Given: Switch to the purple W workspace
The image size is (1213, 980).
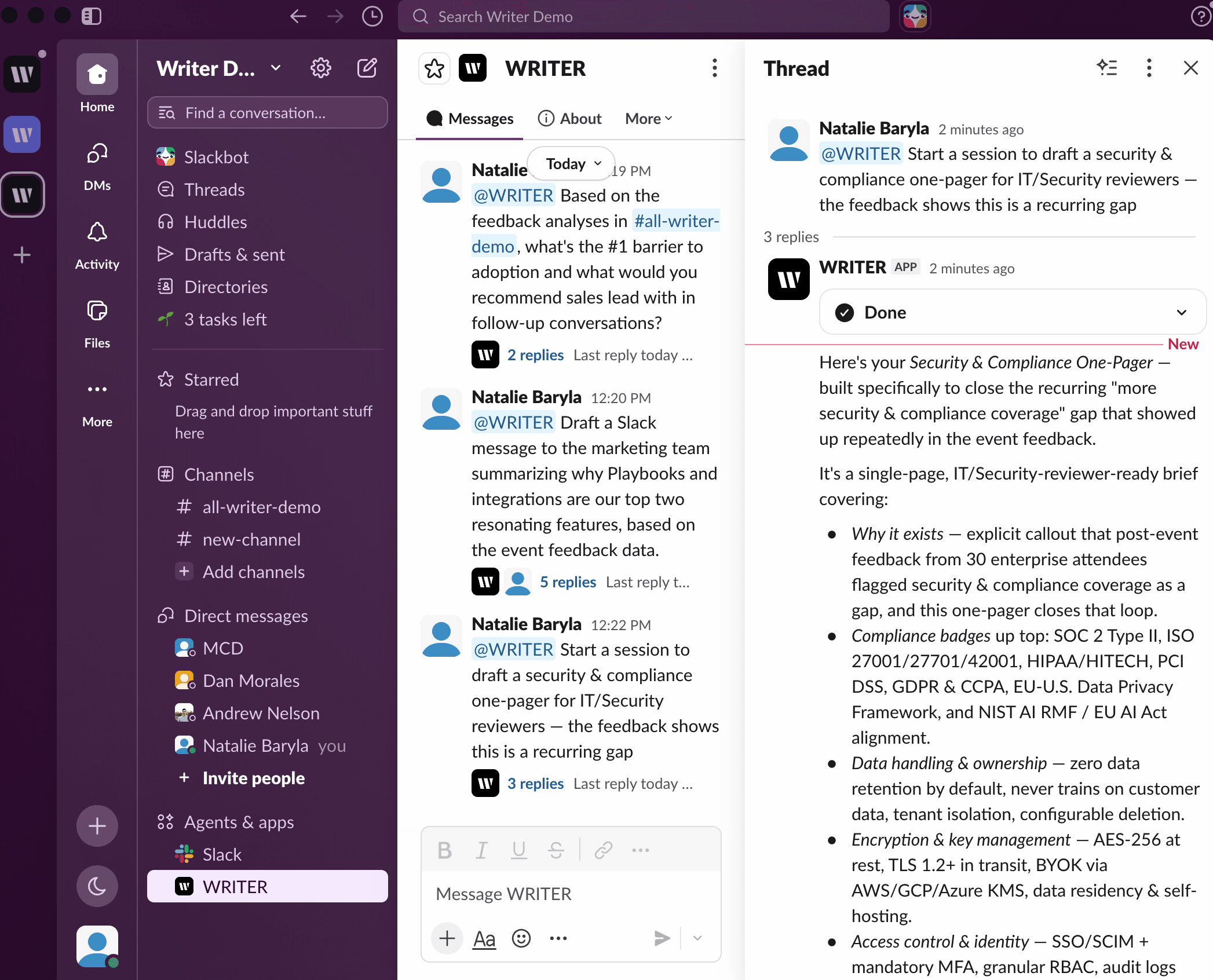Looking at the screenshot, I should pyautogui.click(x=22, y=134).
